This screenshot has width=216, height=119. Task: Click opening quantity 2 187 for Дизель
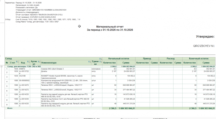point(109,73)
